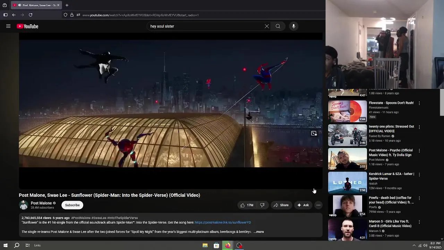The height and width of the screenshot is (250, 444).
Task: Open tab list overview icon
Action: click(5, 5)
